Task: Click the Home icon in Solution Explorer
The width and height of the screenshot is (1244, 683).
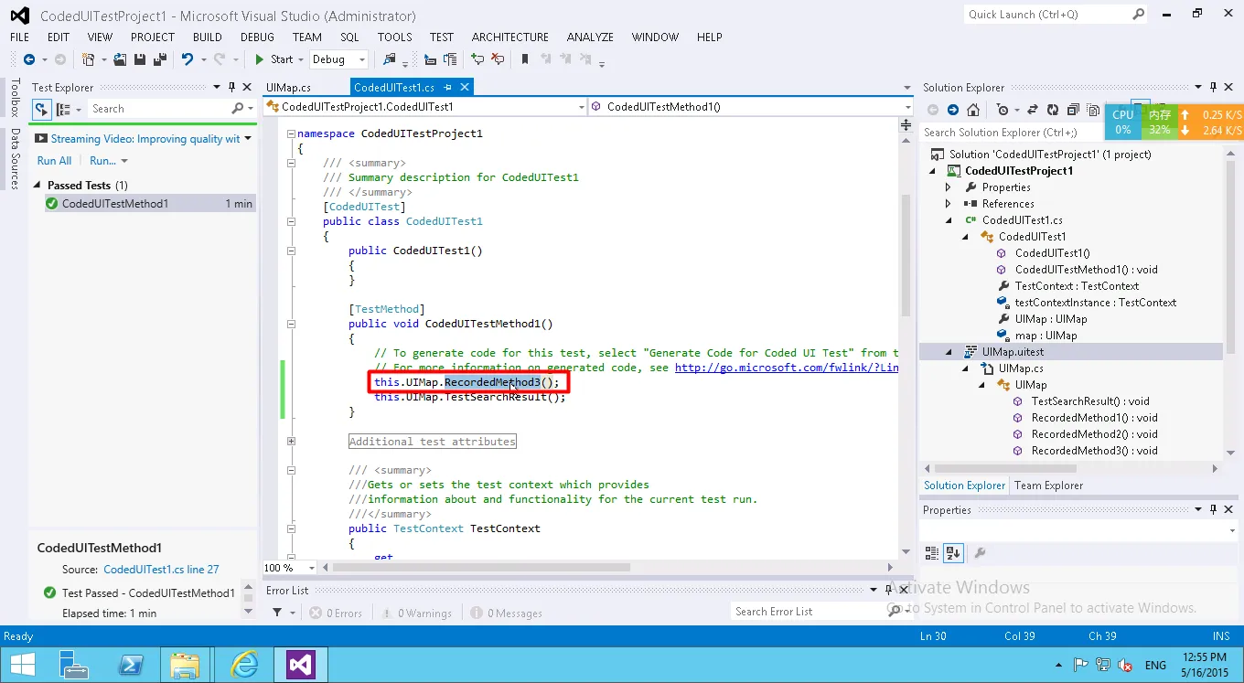Action: click(x=973, y=110)
